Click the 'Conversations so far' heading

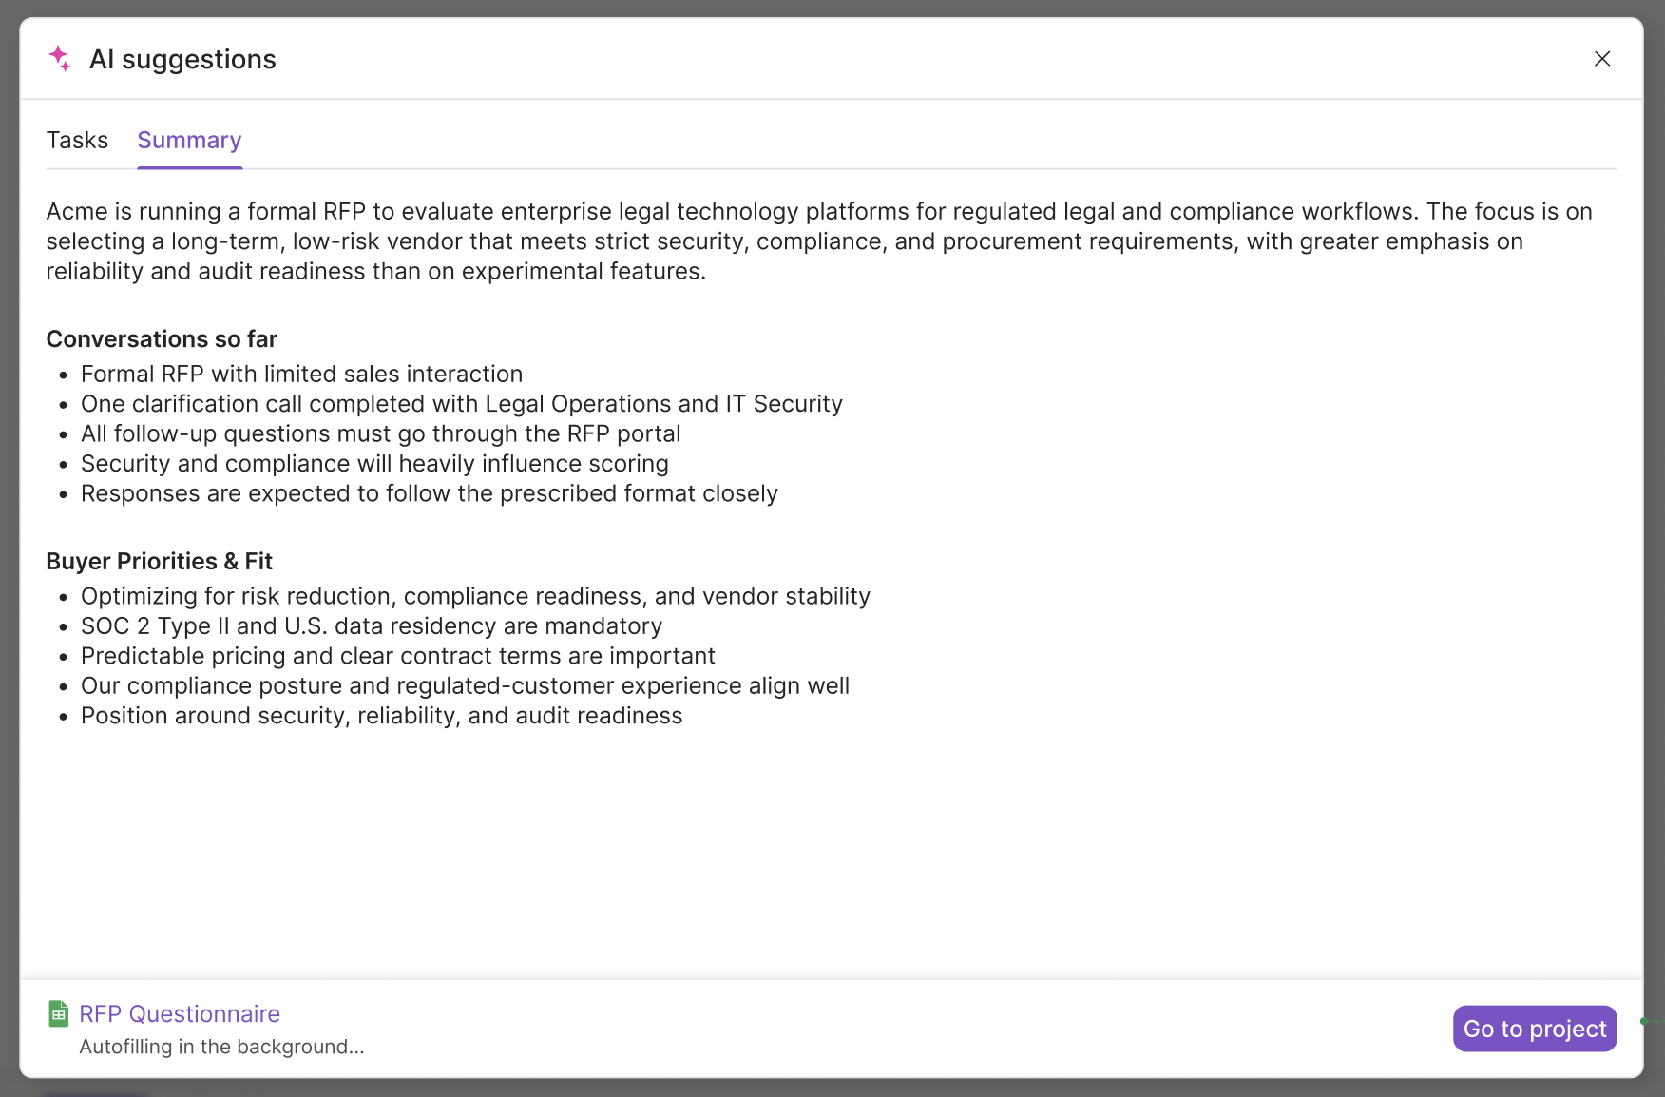tap(162, 339)
